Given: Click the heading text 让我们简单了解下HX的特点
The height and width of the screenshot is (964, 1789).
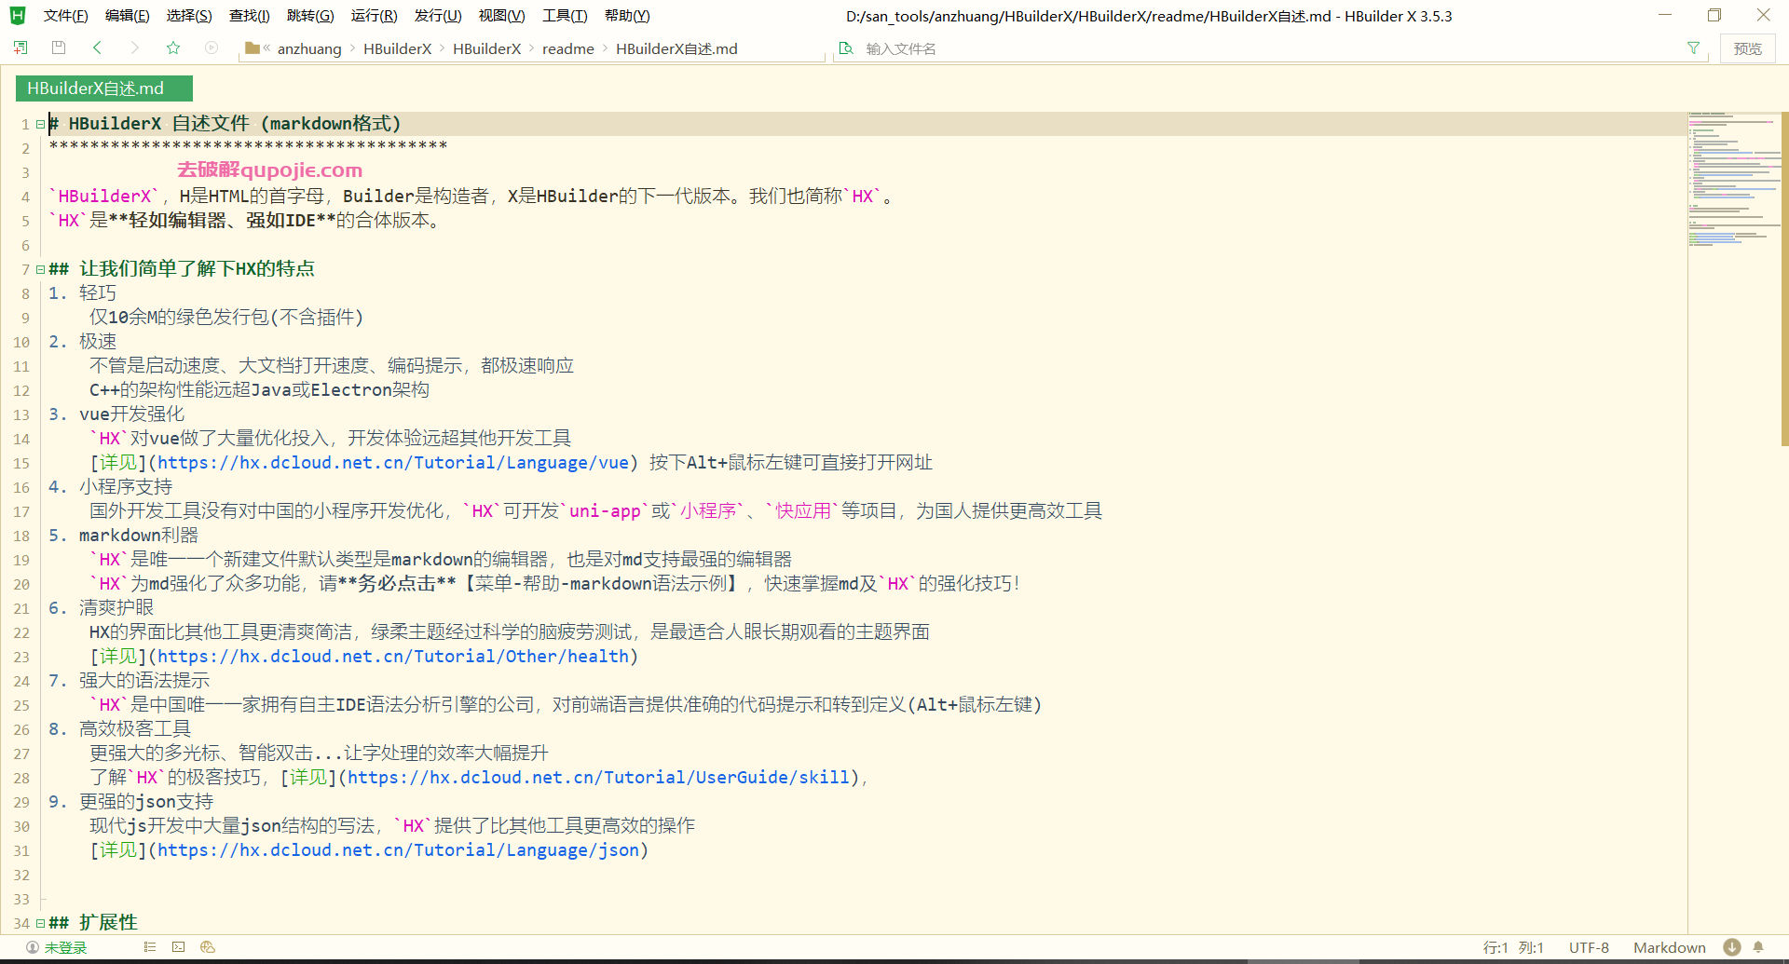Looking at the screenshot, I should (x=197, y=269).
